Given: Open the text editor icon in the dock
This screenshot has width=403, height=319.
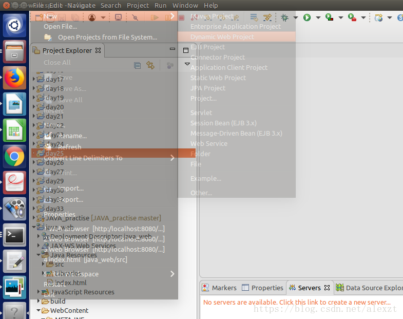Looking at the screenshot, I should [14, 261].
